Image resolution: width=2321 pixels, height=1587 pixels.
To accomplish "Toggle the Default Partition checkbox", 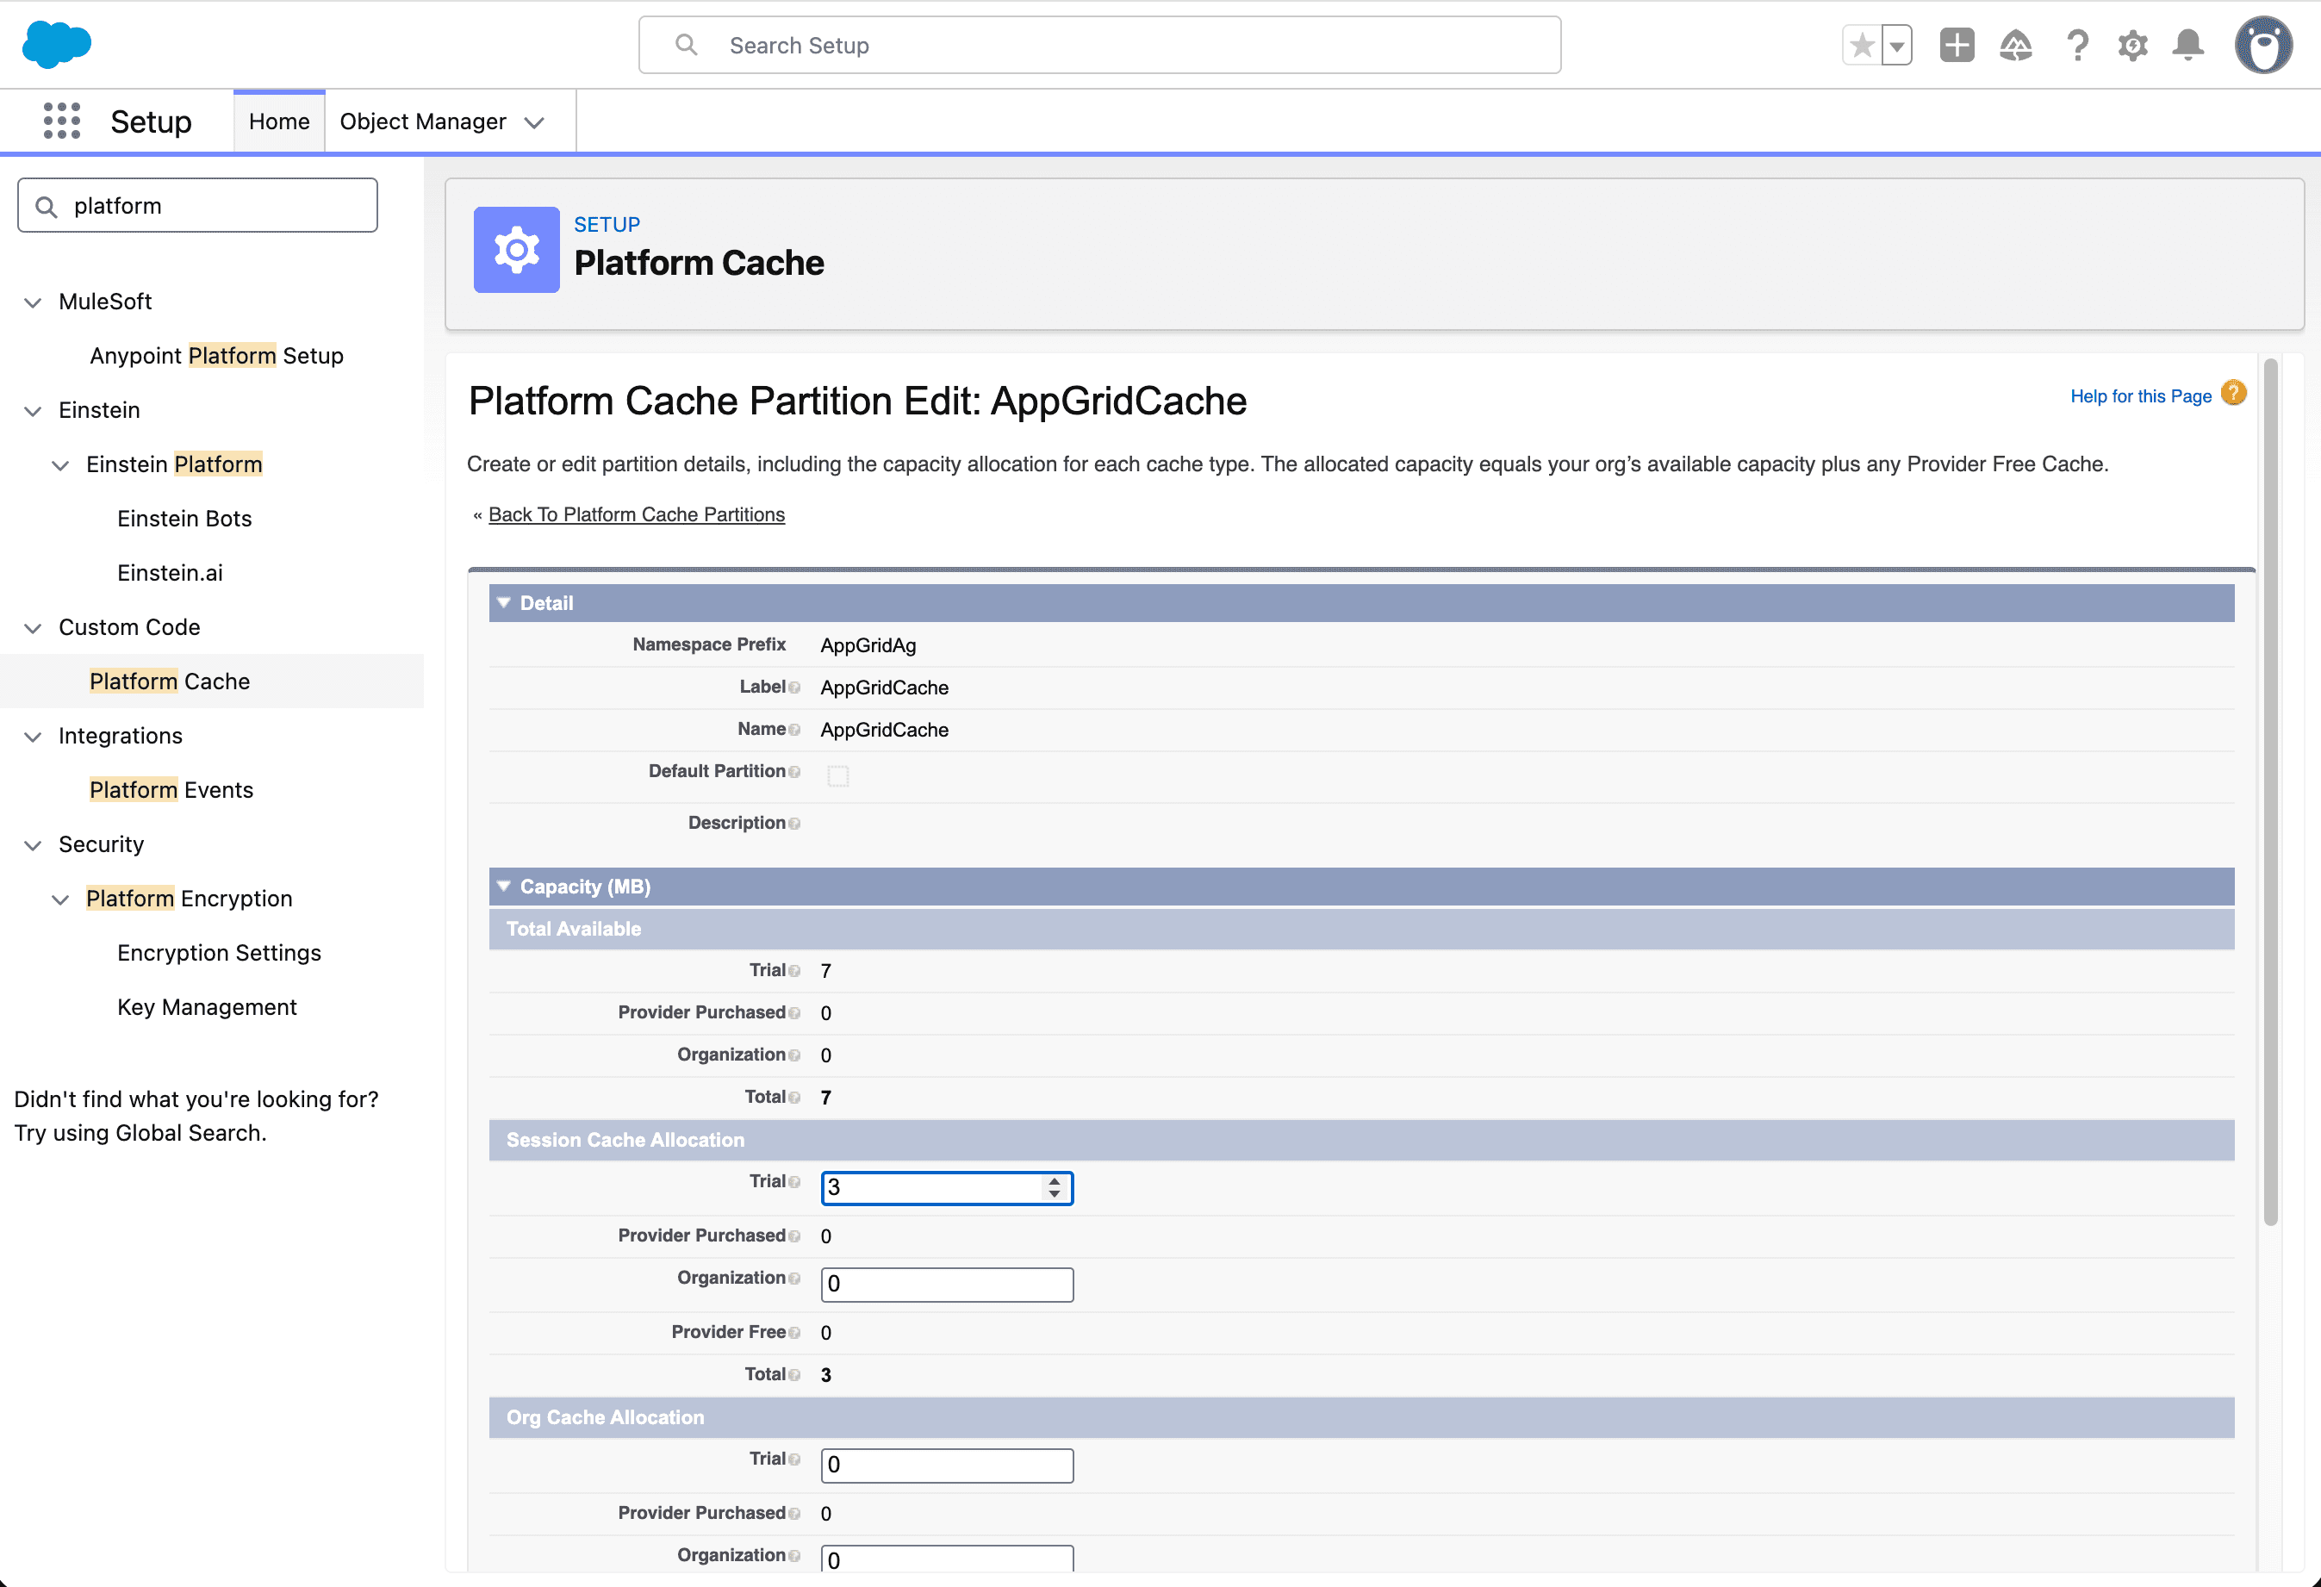I will (x=838, y=776).
